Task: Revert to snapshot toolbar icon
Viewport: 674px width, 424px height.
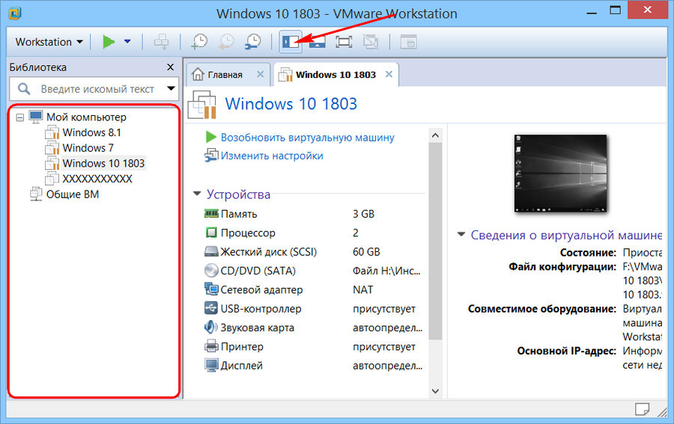Action: tap(226, 42)
